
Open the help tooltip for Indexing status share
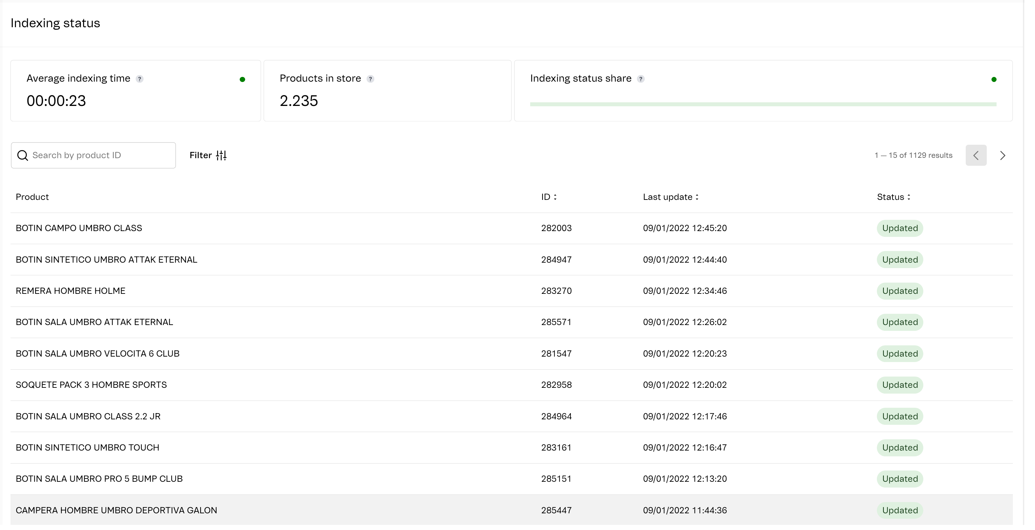641,79
